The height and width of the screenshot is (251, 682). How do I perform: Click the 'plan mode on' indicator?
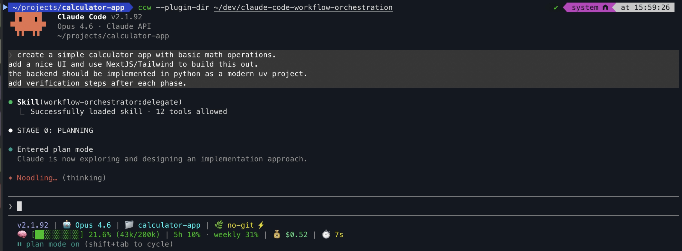coord(53,244)
